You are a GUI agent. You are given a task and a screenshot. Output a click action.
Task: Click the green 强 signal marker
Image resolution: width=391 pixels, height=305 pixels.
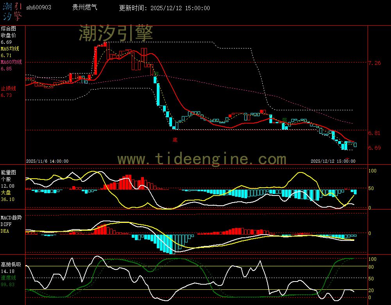pyautogui.click(x=285, y=120)
